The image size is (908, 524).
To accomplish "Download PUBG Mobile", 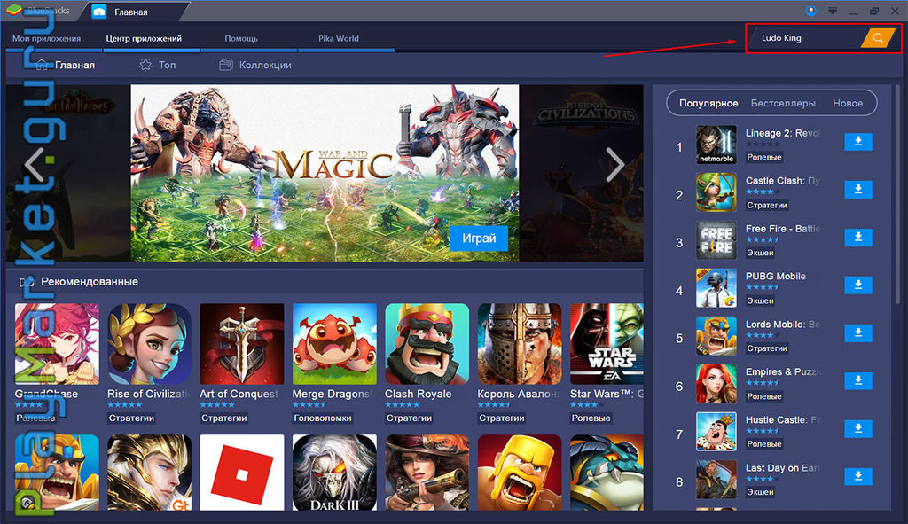I will pyautogui.click(x=858, y=285).
